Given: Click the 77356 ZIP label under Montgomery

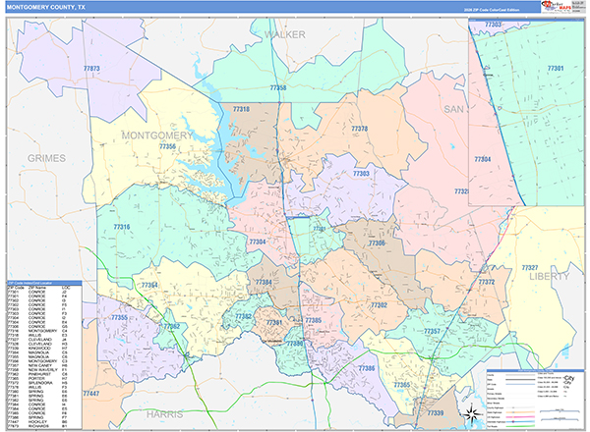Looking at the screenshot, I should 167,146.
